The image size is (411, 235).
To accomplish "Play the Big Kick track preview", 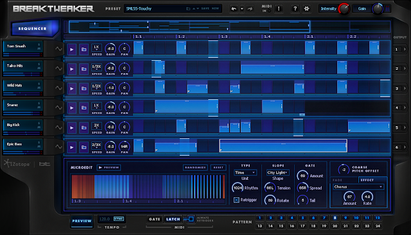I will (71, 128).
